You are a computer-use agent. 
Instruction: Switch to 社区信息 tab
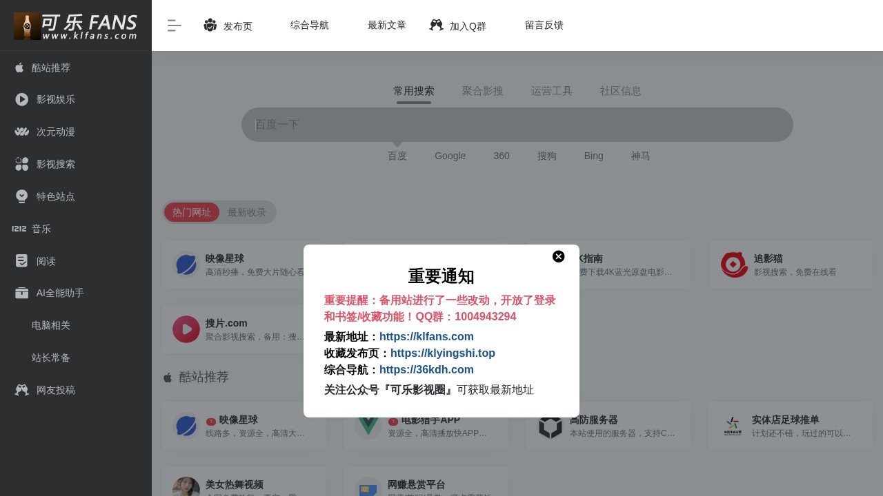click(x=621, y=91)
